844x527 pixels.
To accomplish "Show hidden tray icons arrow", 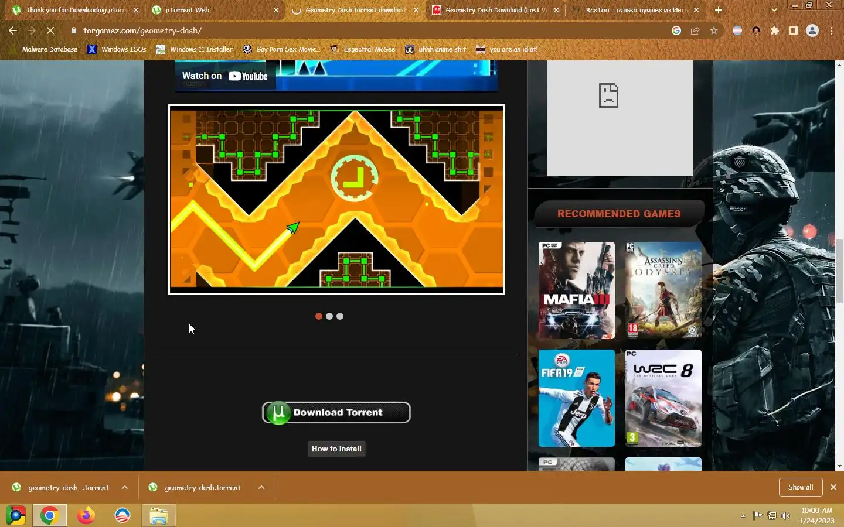I will click(743, 516).
